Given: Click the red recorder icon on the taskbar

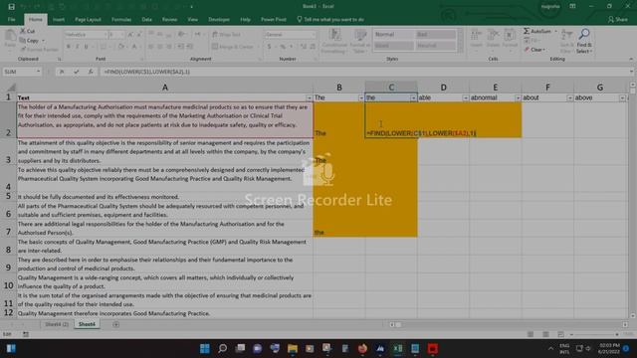Looking at the screenshot, I should [433, 349].
